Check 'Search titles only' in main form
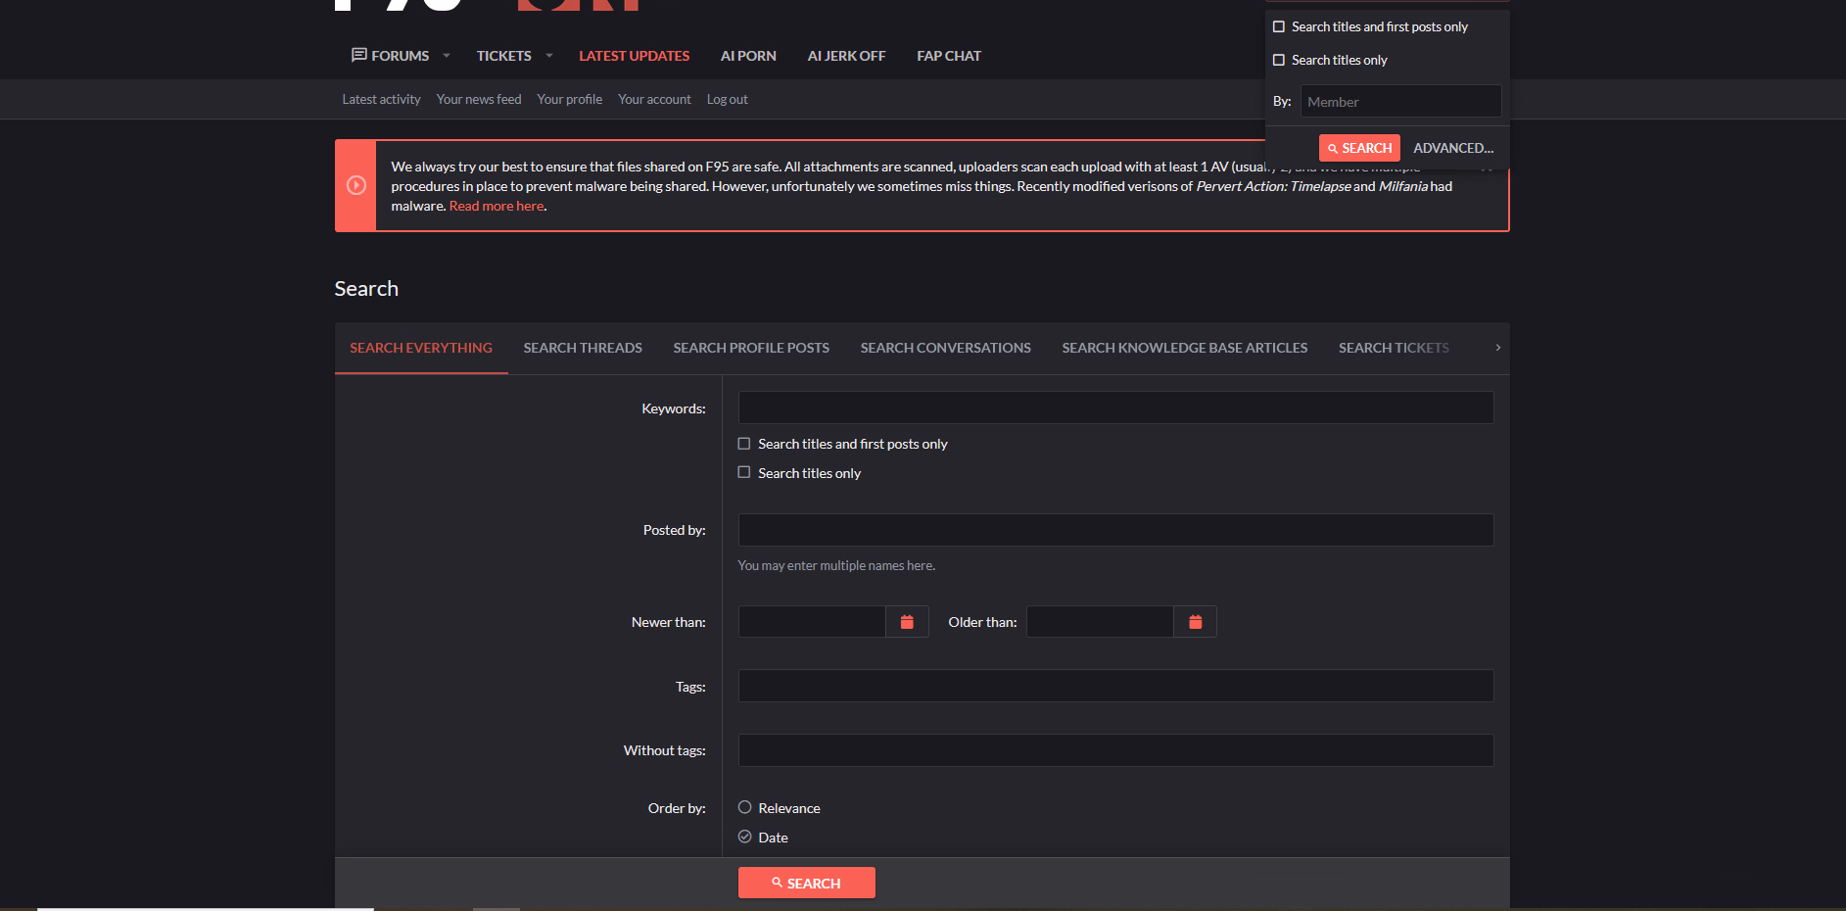 click(744, 473)
